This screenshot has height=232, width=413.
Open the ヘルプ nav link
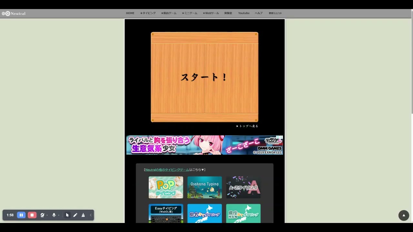(x=258, y=13)
